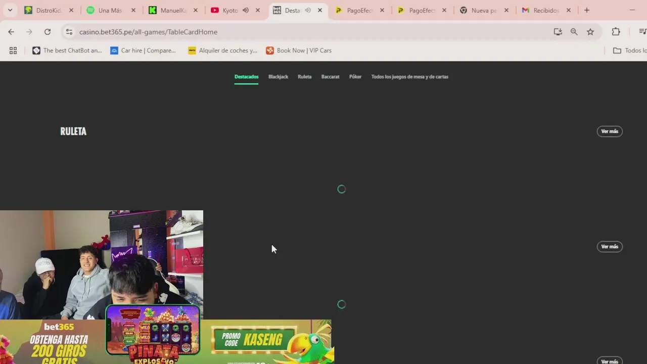Go forward to next page

(x=29, y=32)
